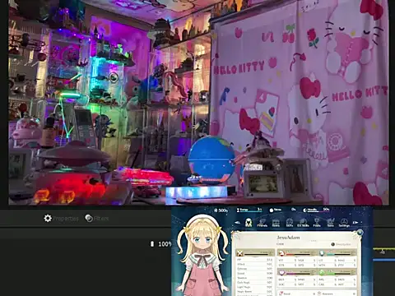Image resolution: width=395 pixels, height=296 pixels.
Task: Click the red stat group icon
Action: point(281,253)
